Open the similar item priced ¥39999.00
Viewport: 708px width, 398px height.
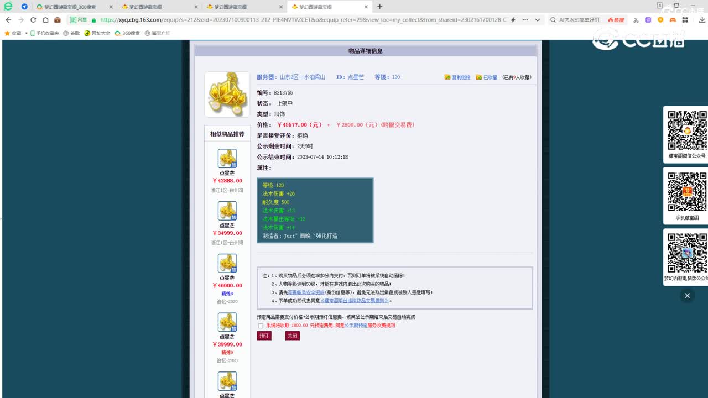coord(227,322)
